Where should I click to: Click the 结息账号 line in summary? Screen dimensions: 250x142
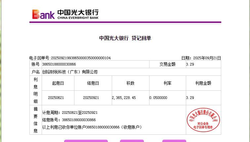[69, 120]
